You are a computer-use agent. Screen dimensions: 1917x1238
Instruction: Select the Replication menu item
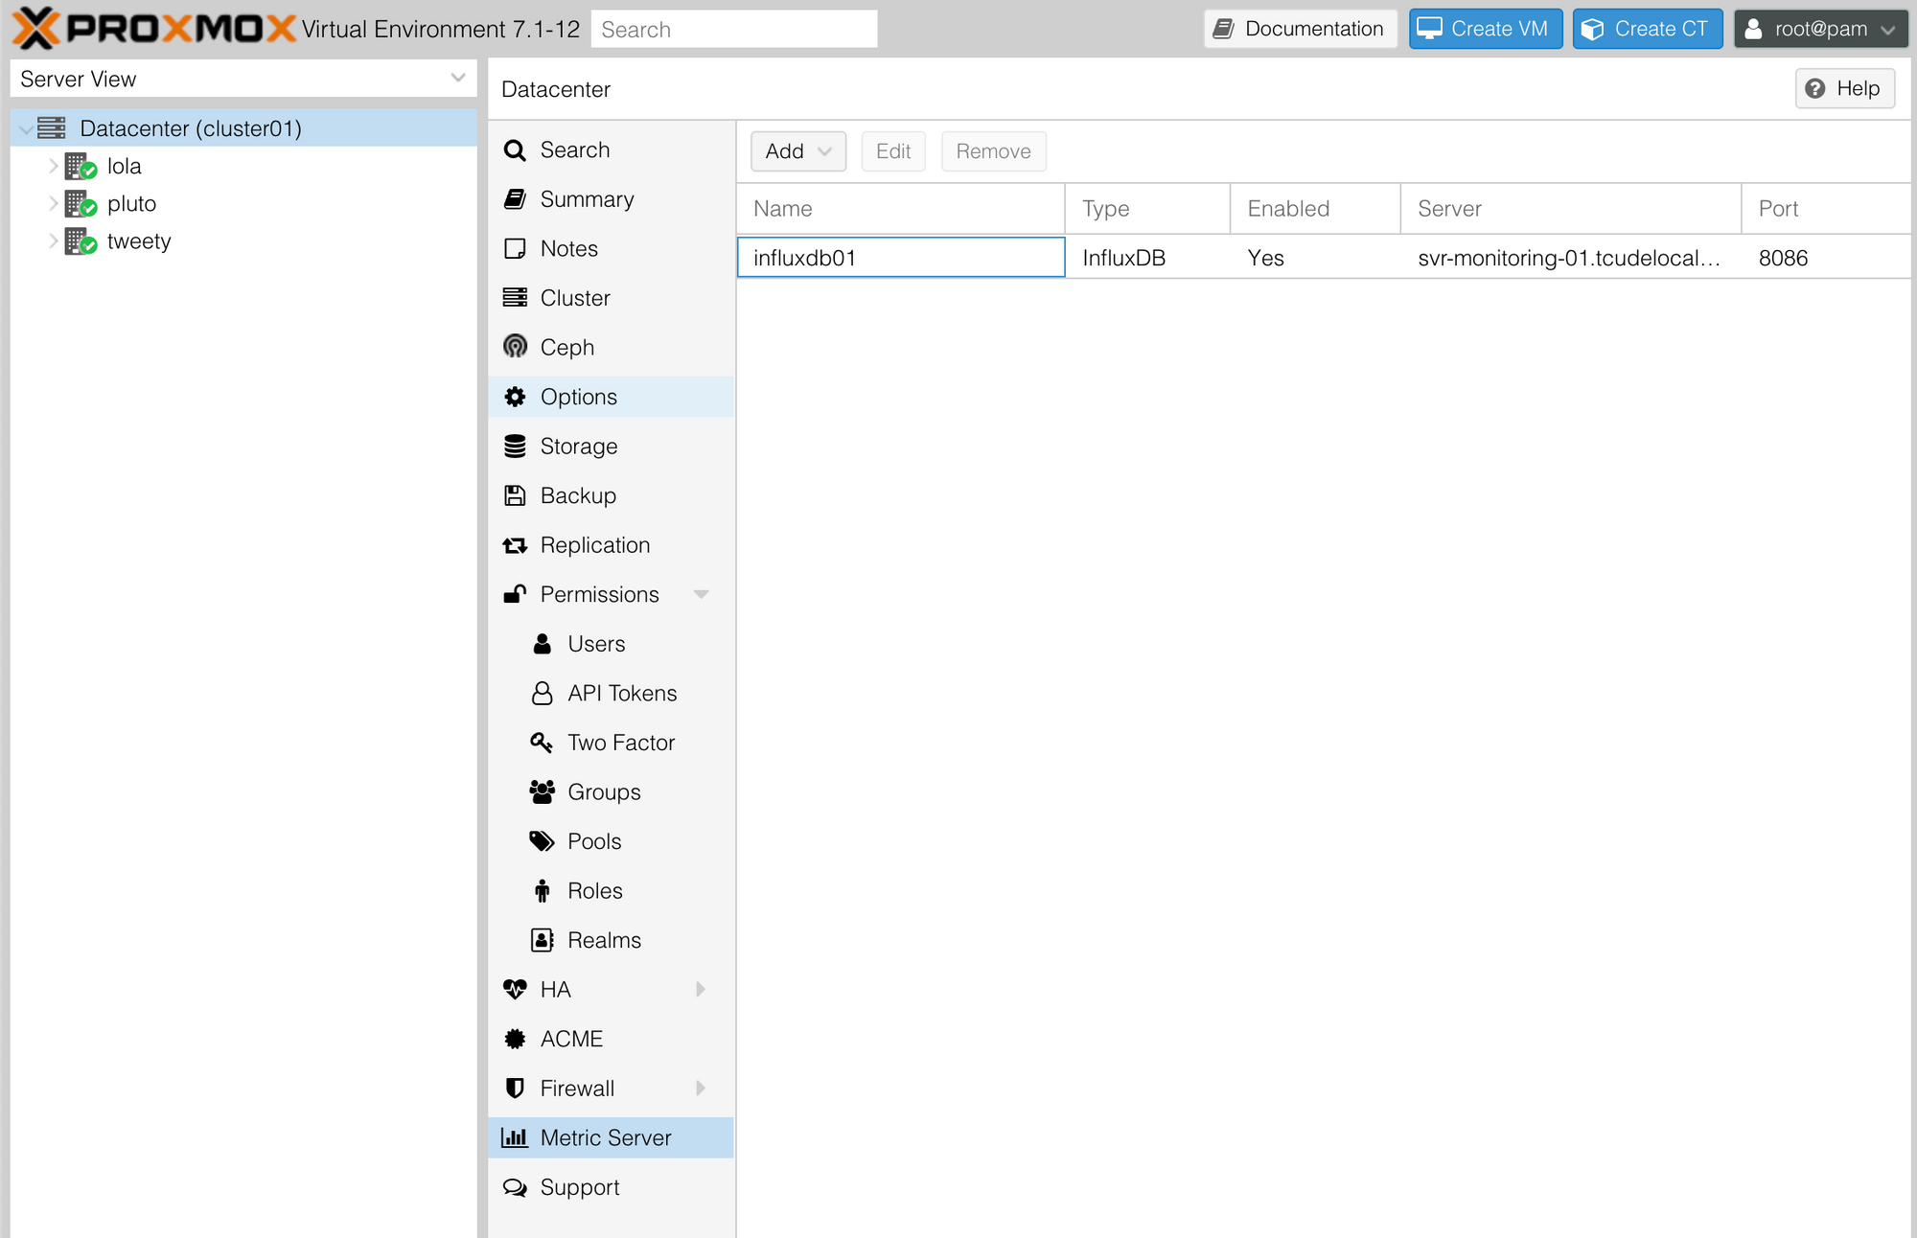(612, 545)
